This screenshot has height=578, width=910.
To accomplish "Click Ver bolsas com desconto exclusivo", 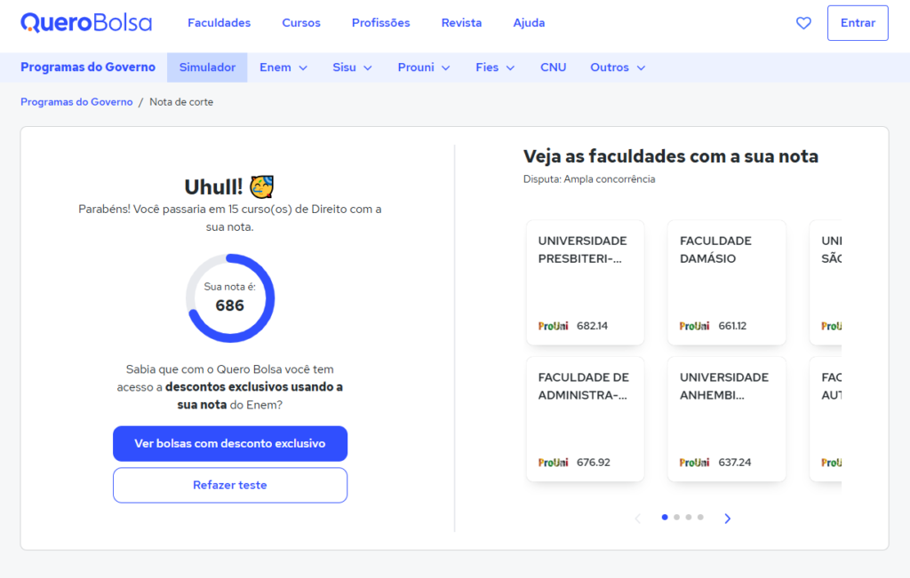I will click(229, 443).
